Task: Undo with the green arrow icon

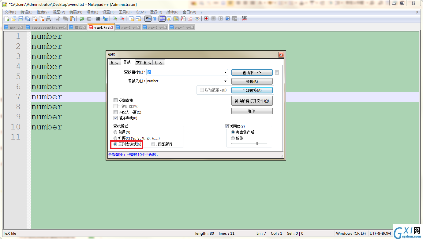Action: click(x=82, y=19)
